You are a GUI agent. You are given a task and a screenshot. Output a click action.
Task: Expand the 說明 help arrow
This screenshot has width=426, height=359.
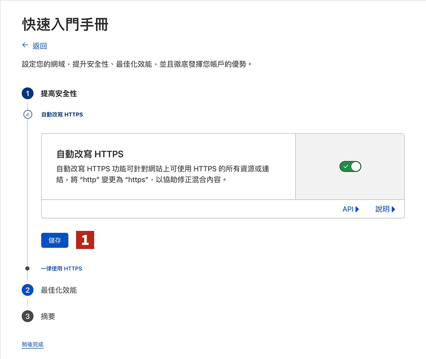coord(393,209)
